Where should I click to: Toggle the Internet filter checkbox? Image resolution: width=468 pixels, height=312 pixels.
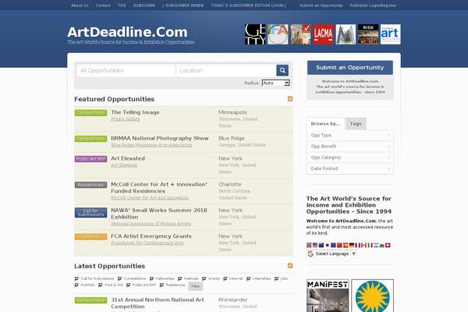coord(225,278)
